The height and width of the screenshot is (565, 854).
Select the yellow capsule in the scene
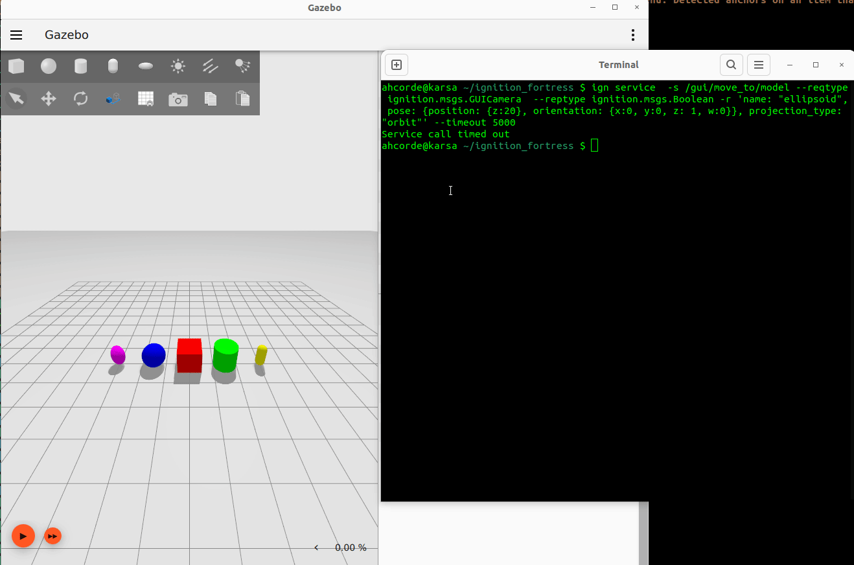click(x=261, y=355)
